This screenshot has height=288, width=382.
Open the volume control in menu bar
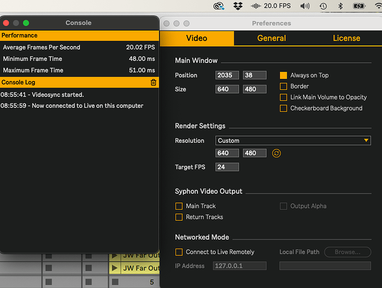point(305,6)
